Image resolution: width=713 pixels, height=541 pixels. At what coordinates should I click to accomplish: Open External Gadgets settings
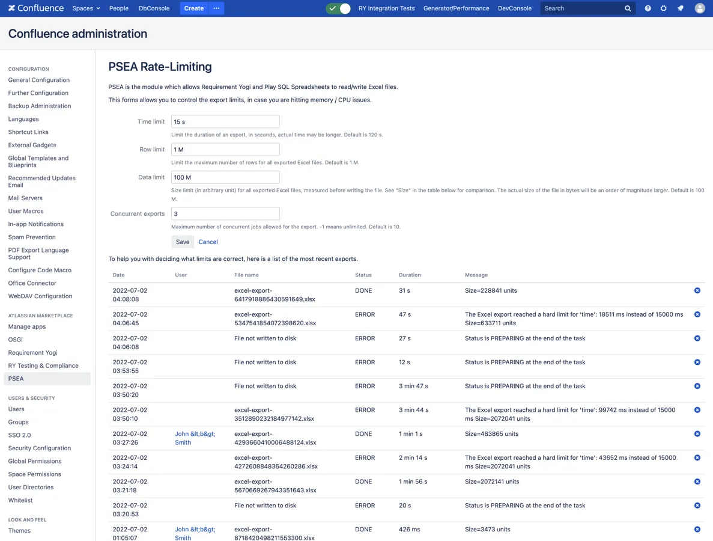[x=32, y=145]
